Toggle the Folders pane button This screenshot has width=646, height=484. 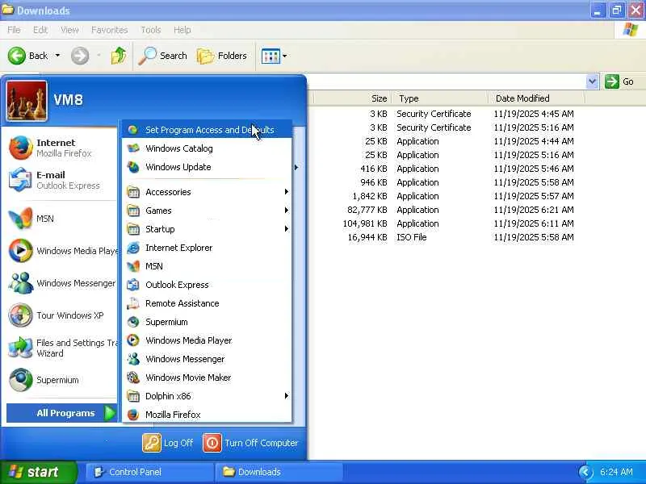[222, 56]
